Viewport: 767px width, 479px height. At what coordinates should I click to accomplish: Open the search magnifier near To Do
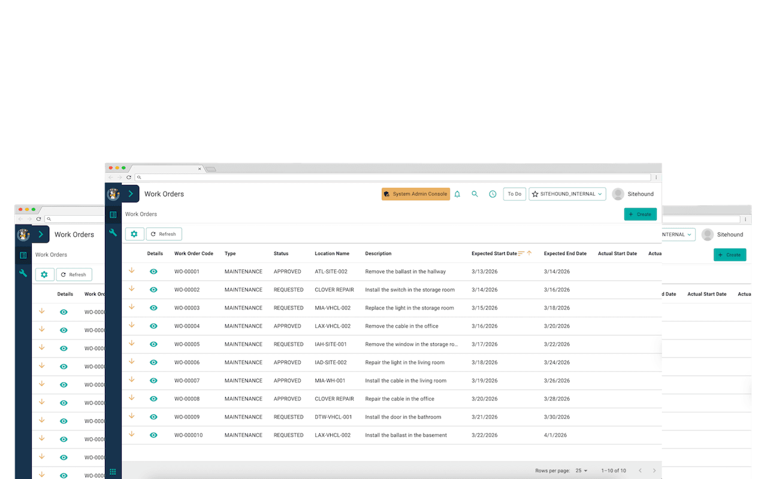[x=475, y=194]
